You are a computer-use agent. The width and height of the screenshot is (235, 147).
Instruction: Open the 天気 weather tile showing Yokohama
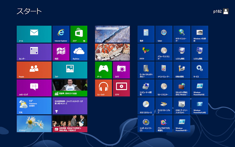(34, 106)
